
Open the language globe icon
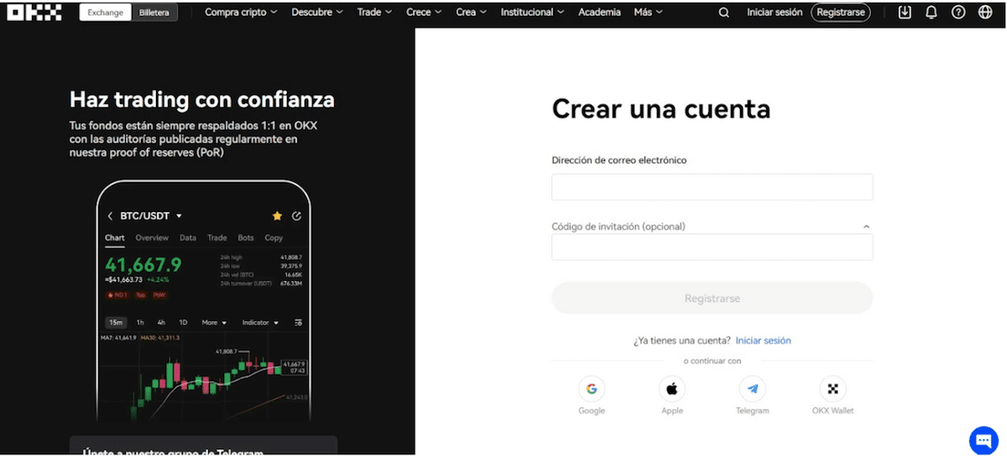coord(985,13)
